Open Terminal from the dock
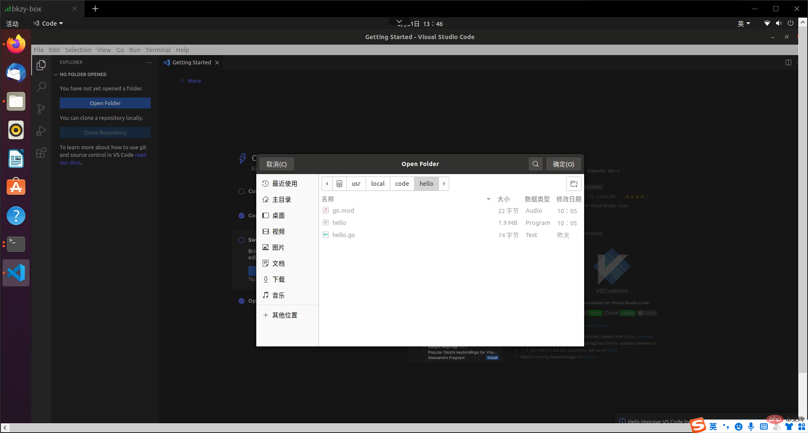Viewport: 808px width, 433px height. point(16,244)
